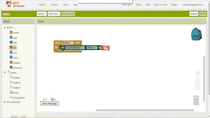
Task: Open the Gallery link
Action: pyautogui.click(x=138, y=5)
